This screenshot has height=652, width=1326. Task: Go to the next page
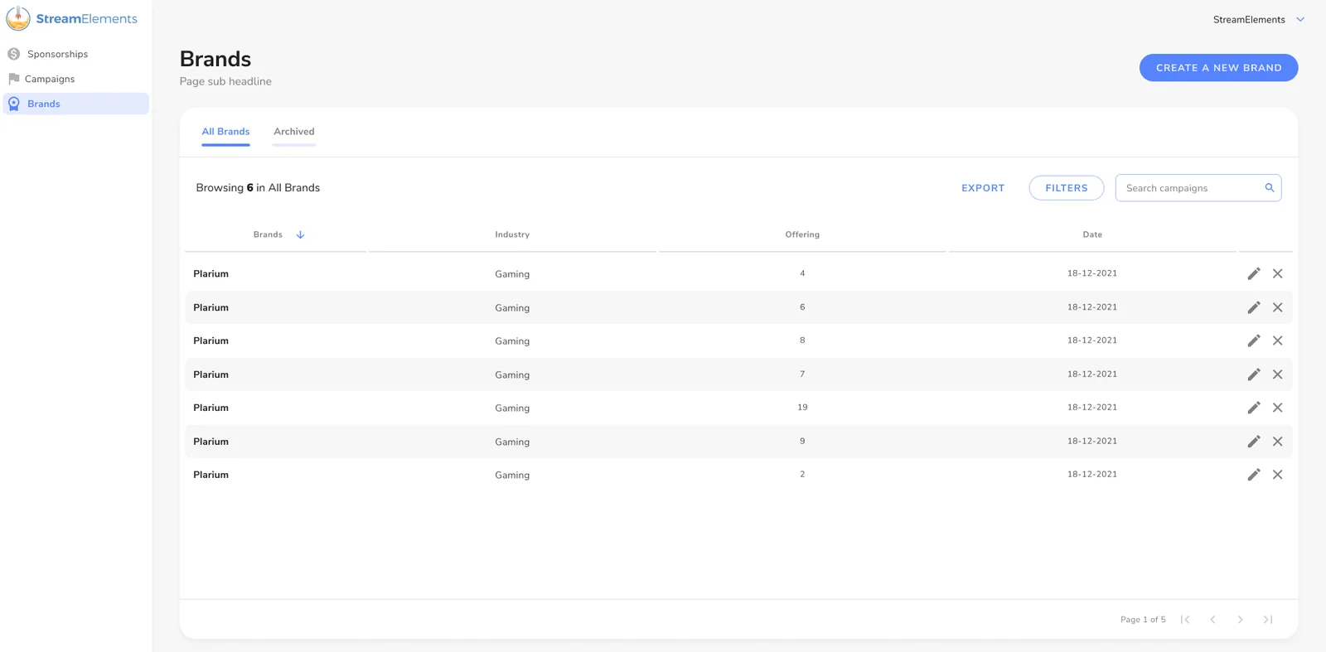1240,620
